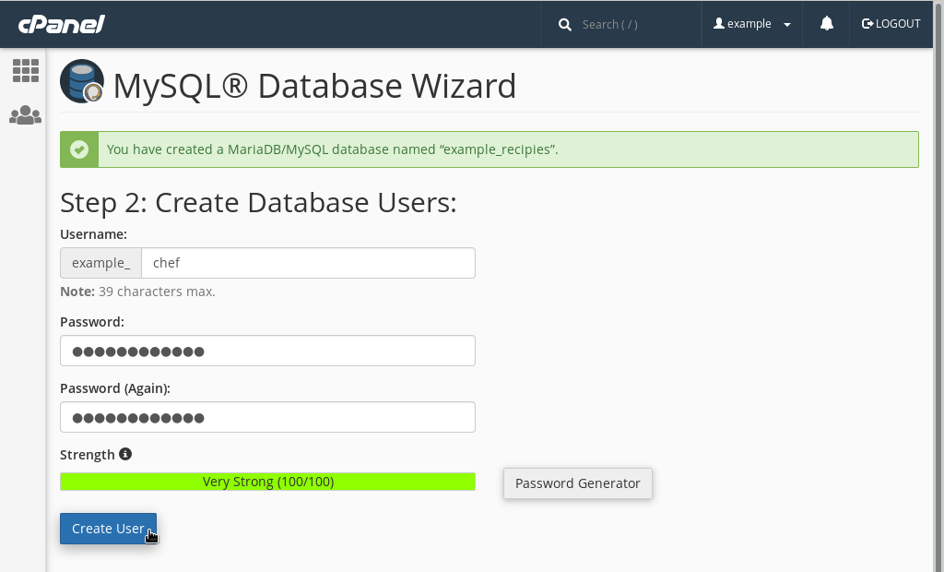Click the Strength info icon
The height and width of the screenshot is (572, 944).
(x=125, y=454)
